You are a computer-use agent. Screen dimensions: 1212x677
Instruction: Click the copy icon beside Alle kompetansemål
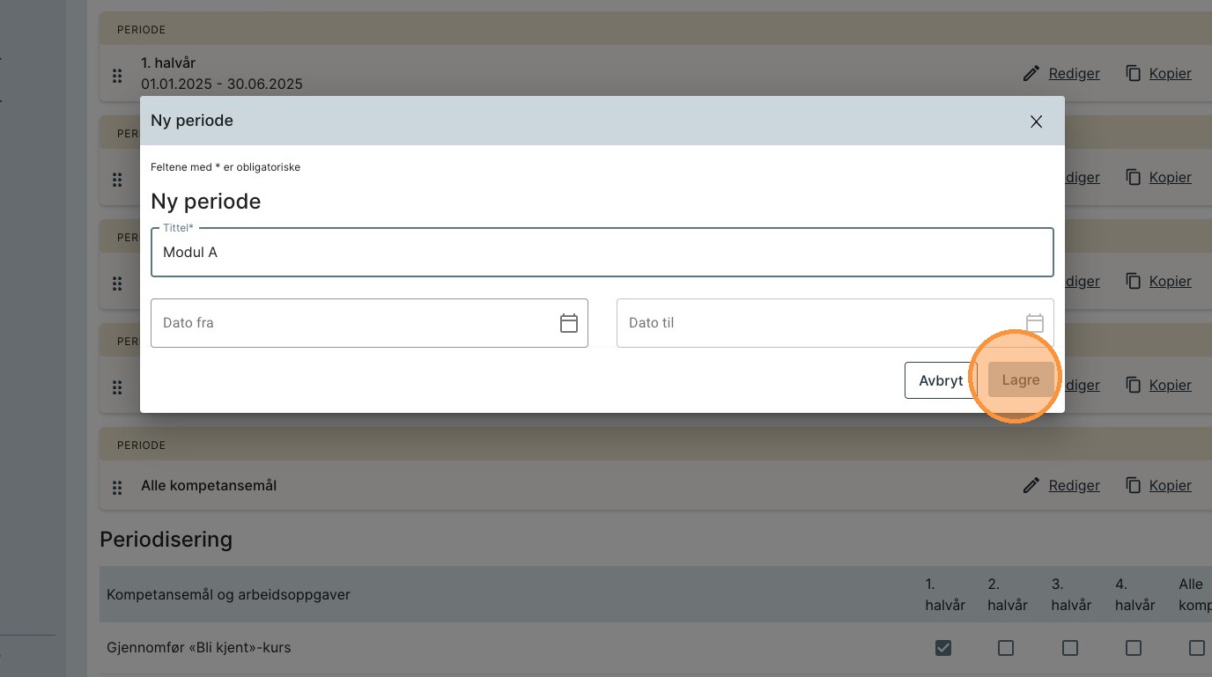coord(1134,485)
